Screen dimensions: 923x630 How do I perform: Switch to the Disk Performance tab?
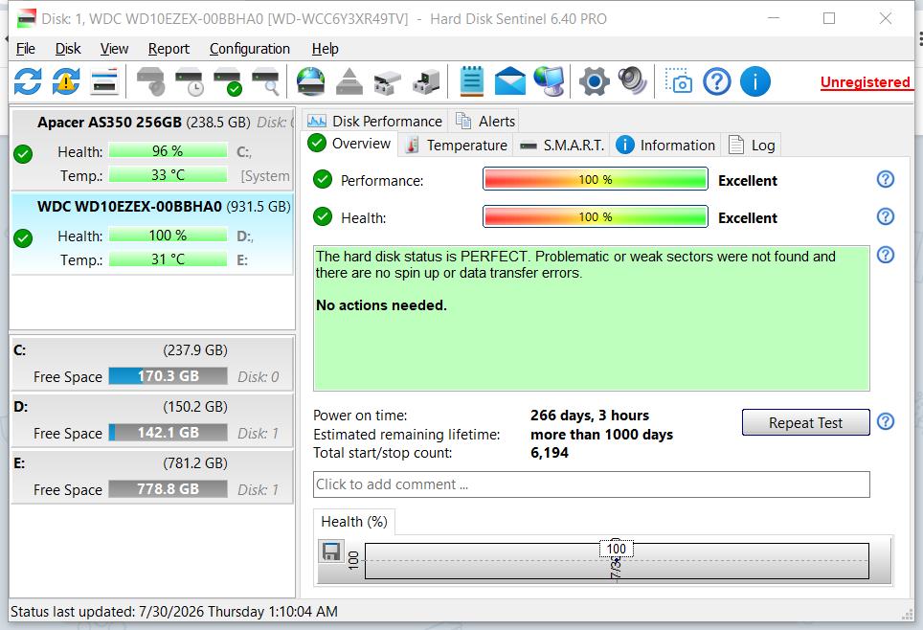point(375,121)
